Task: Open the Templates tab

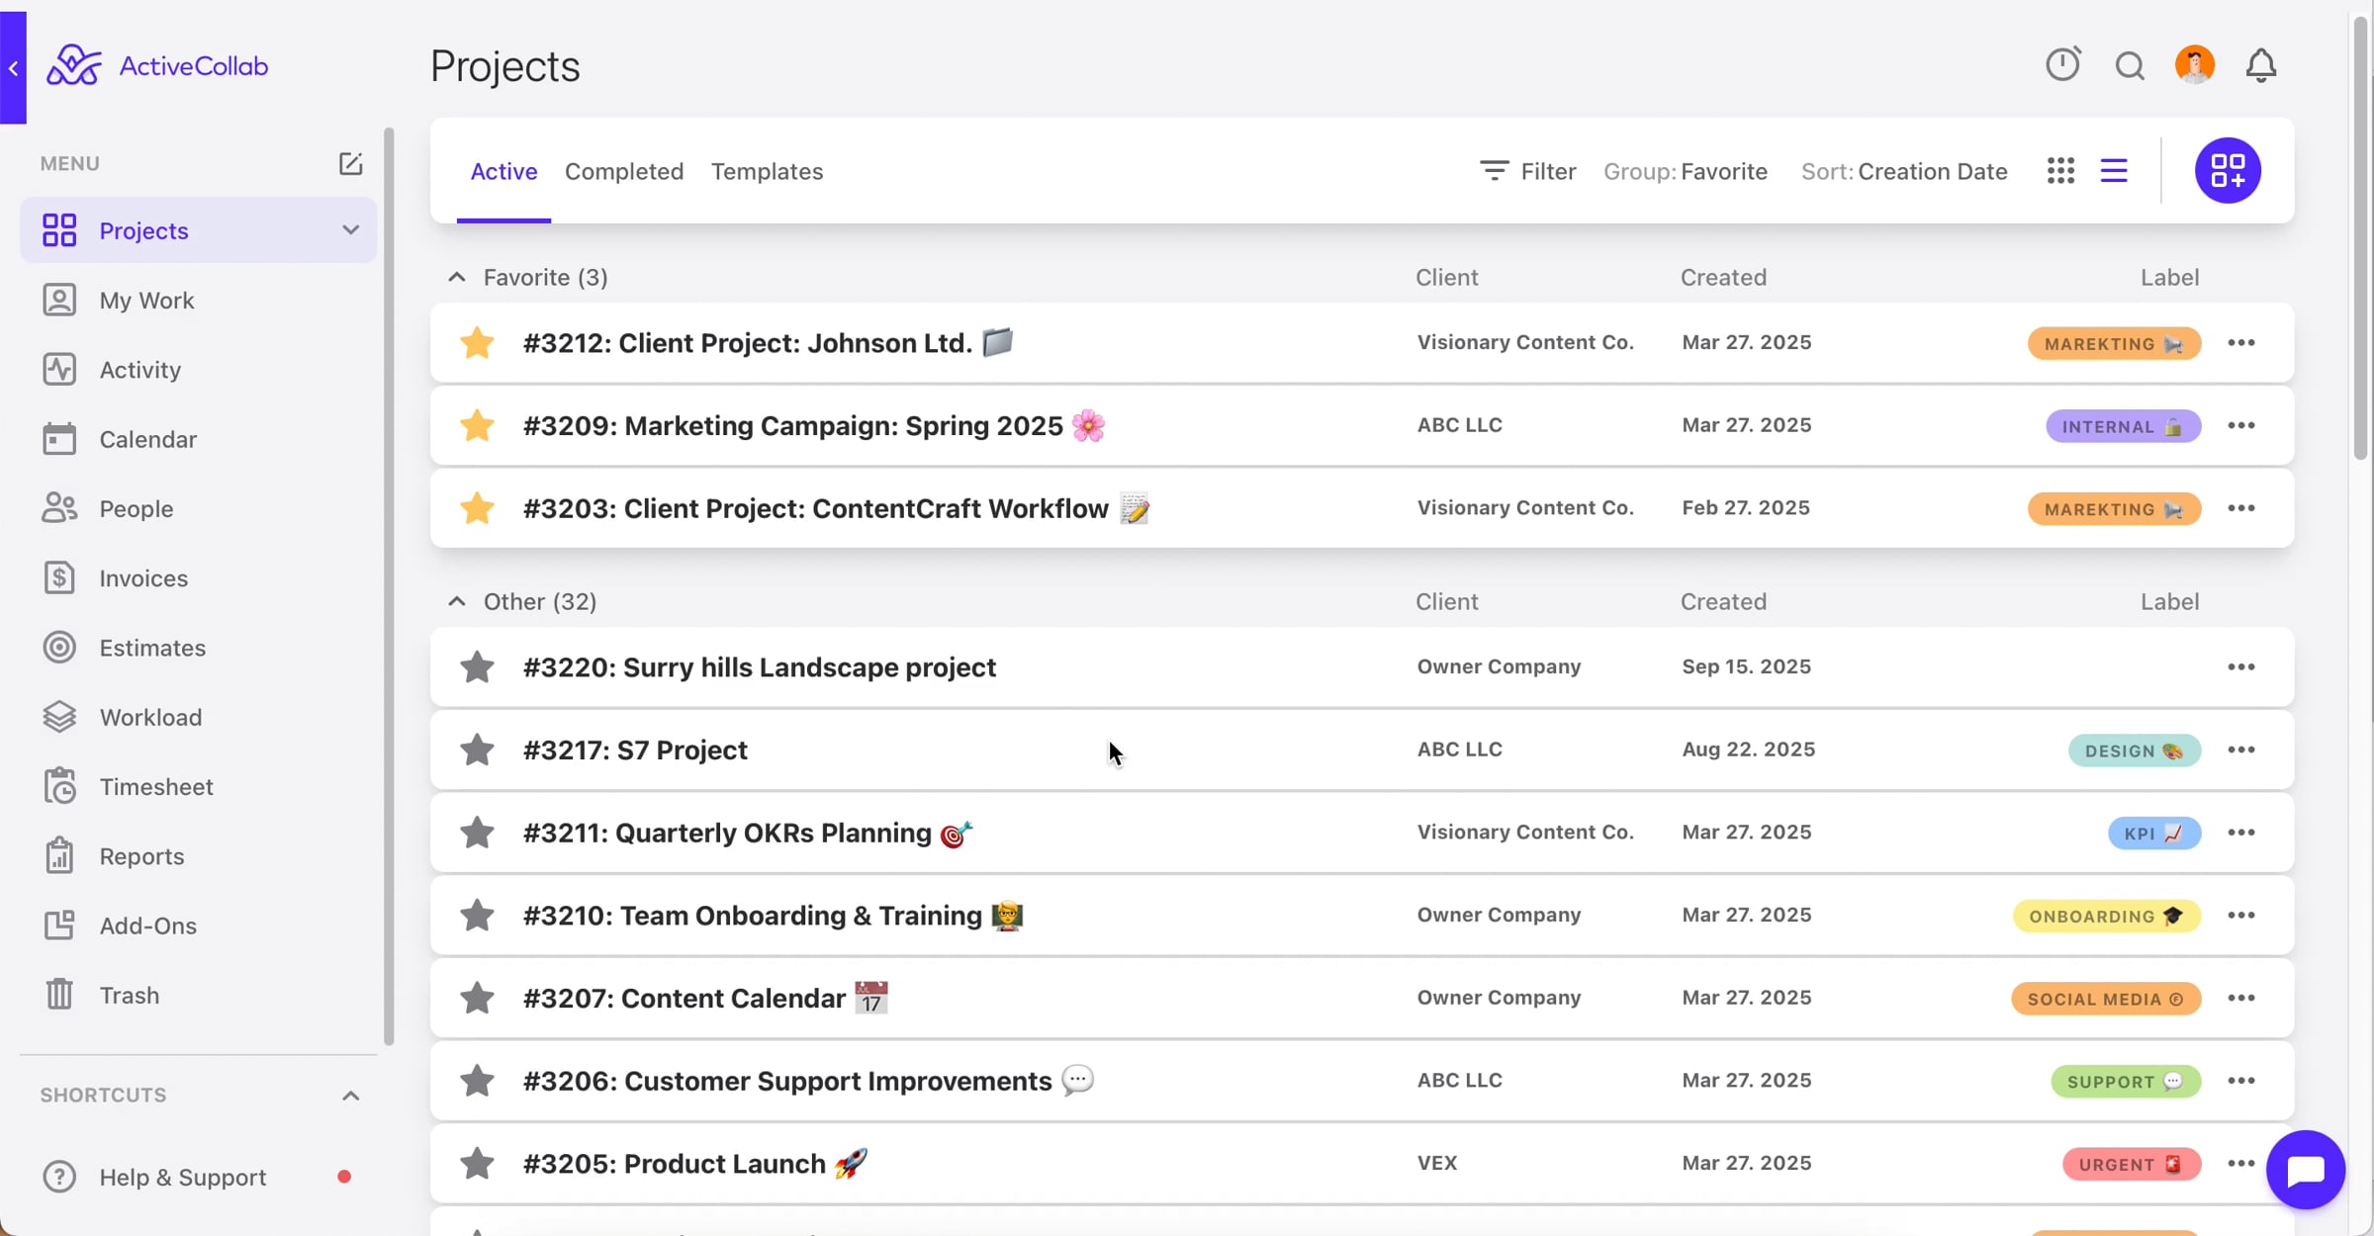Action: [767, 171]
